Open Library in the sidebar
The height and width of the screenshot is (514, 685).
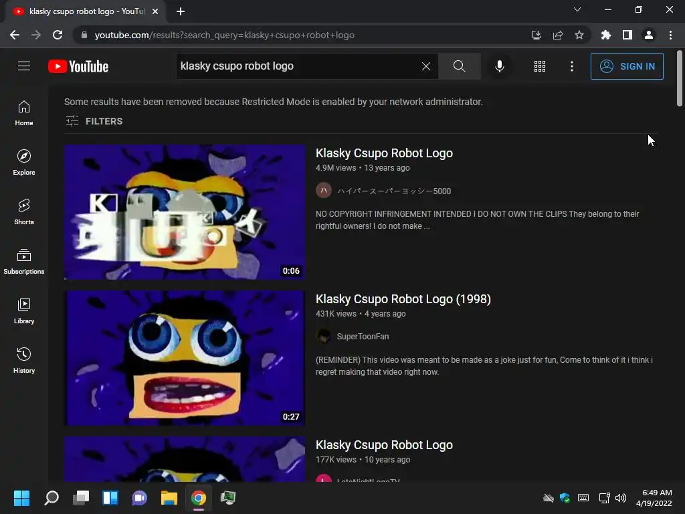coord(24,311)
